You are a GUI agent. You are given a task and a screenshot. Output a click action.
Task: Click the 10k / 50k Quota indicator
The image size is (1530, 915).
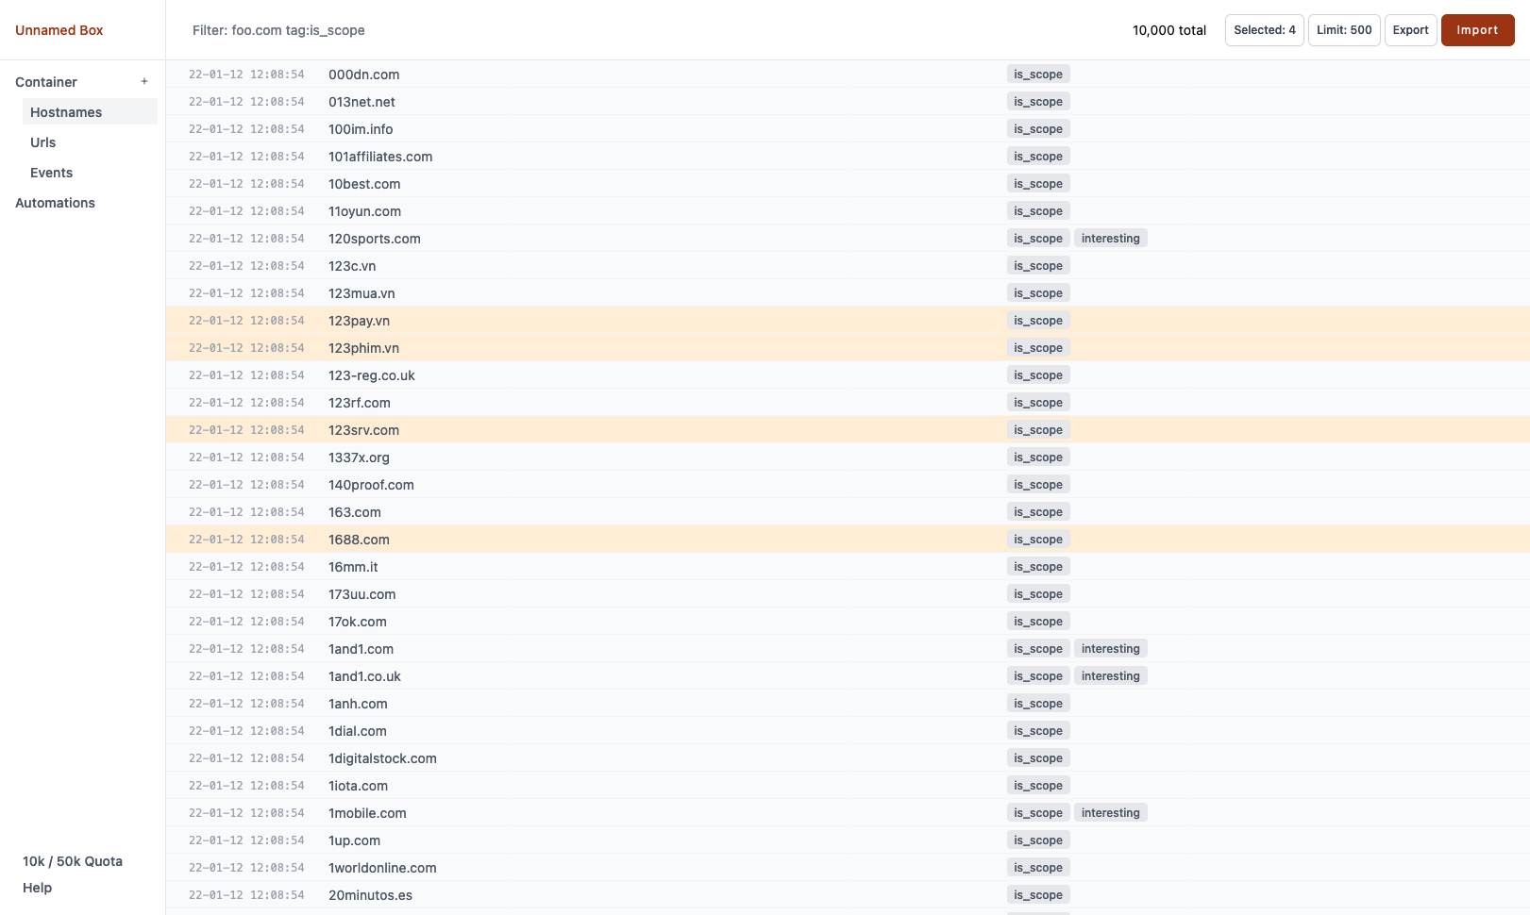[x=73, y=861]
